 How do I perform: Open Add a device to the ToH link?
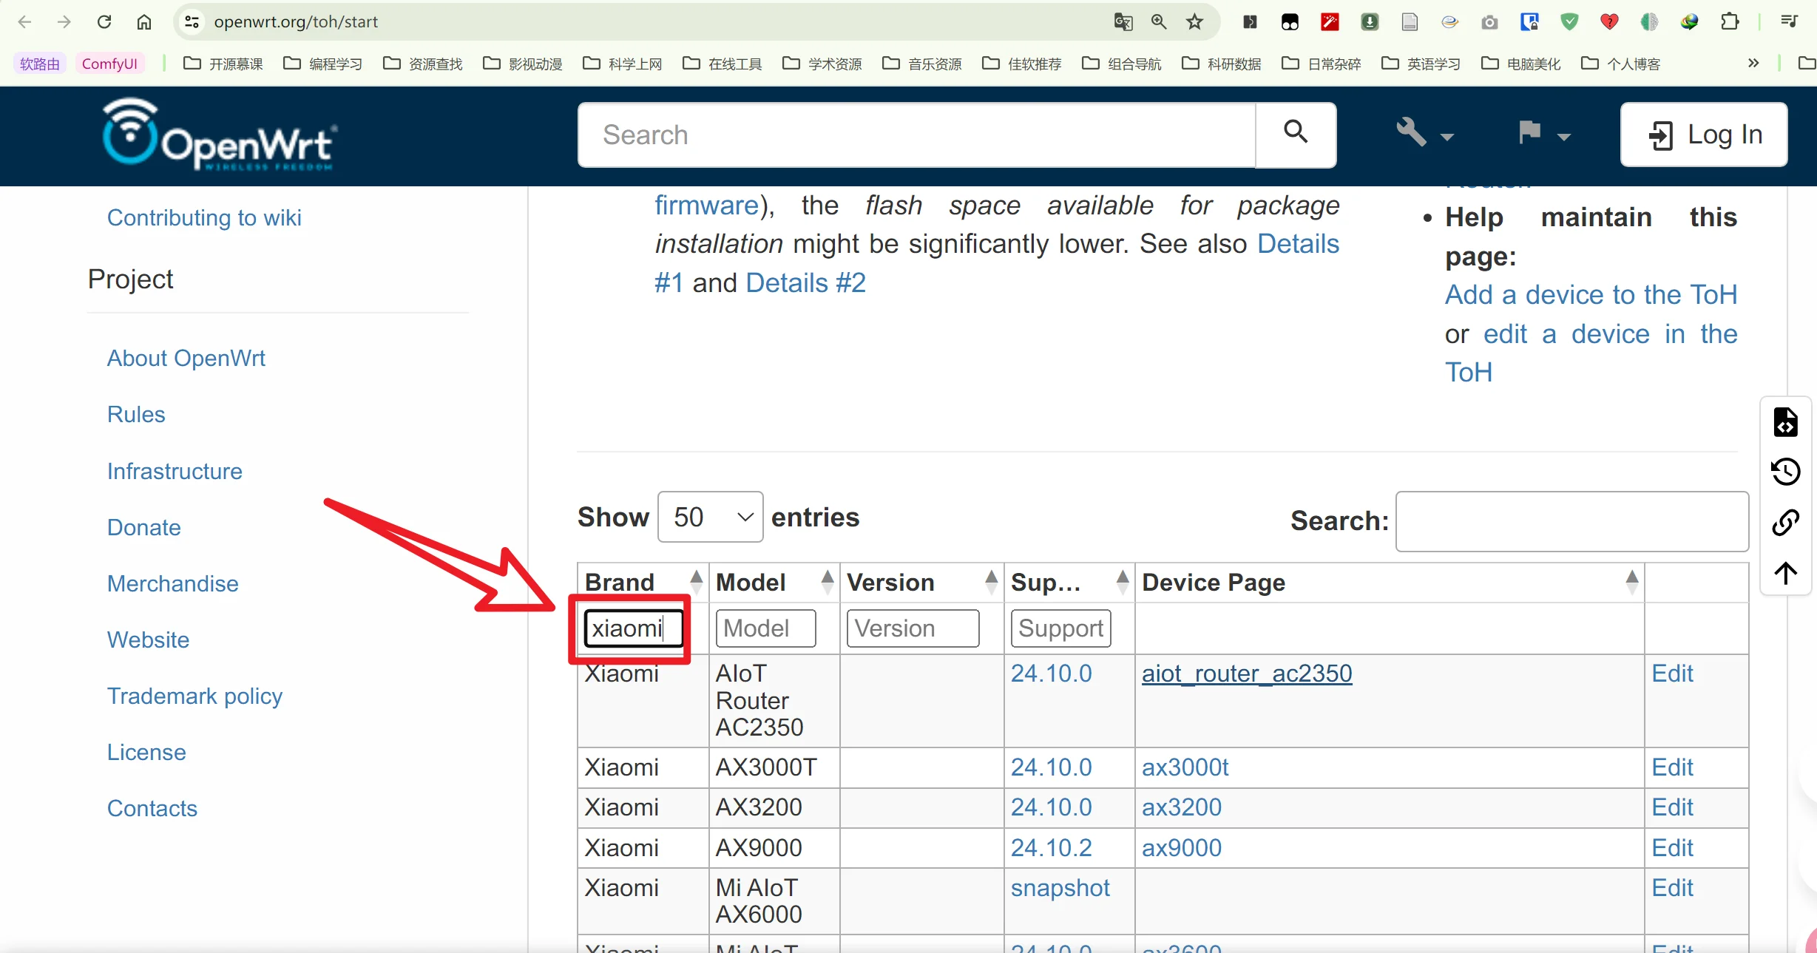click(x=1591, y=294)
